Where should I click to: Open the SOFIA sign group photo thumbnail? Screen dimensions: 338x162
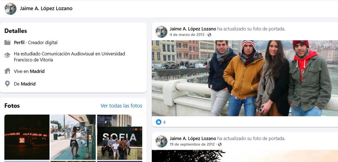(x=120, y=137)
